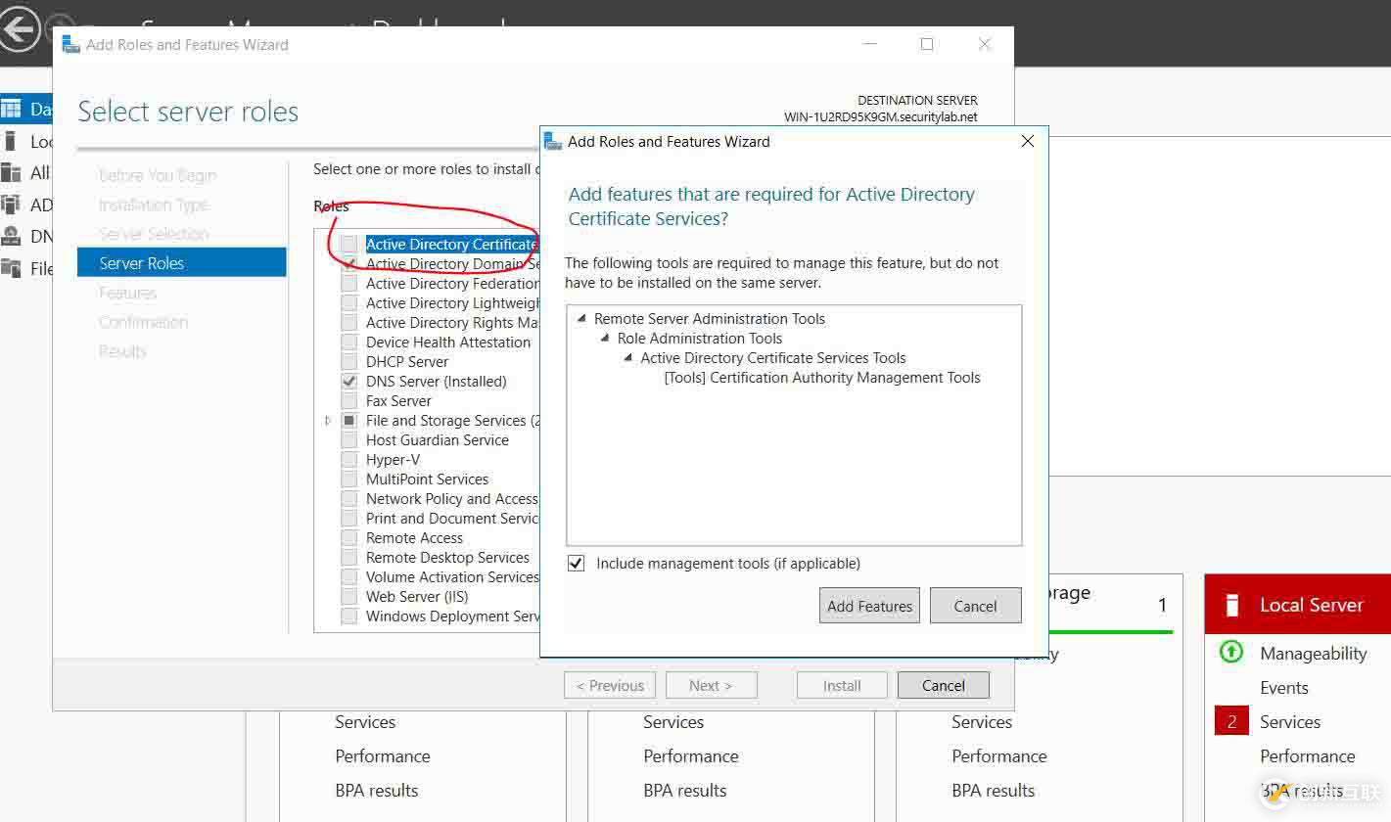Go to the Results wizard step
The width and height of the screenshot is (1391, 822).
122,351
